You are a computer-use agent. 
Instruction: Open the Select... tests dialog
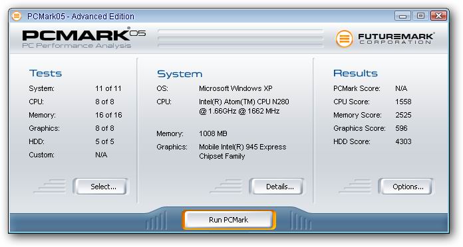point(100,187)
